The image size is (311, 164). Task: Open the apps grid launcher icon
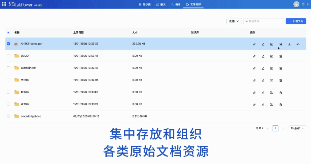coord(4,4)
